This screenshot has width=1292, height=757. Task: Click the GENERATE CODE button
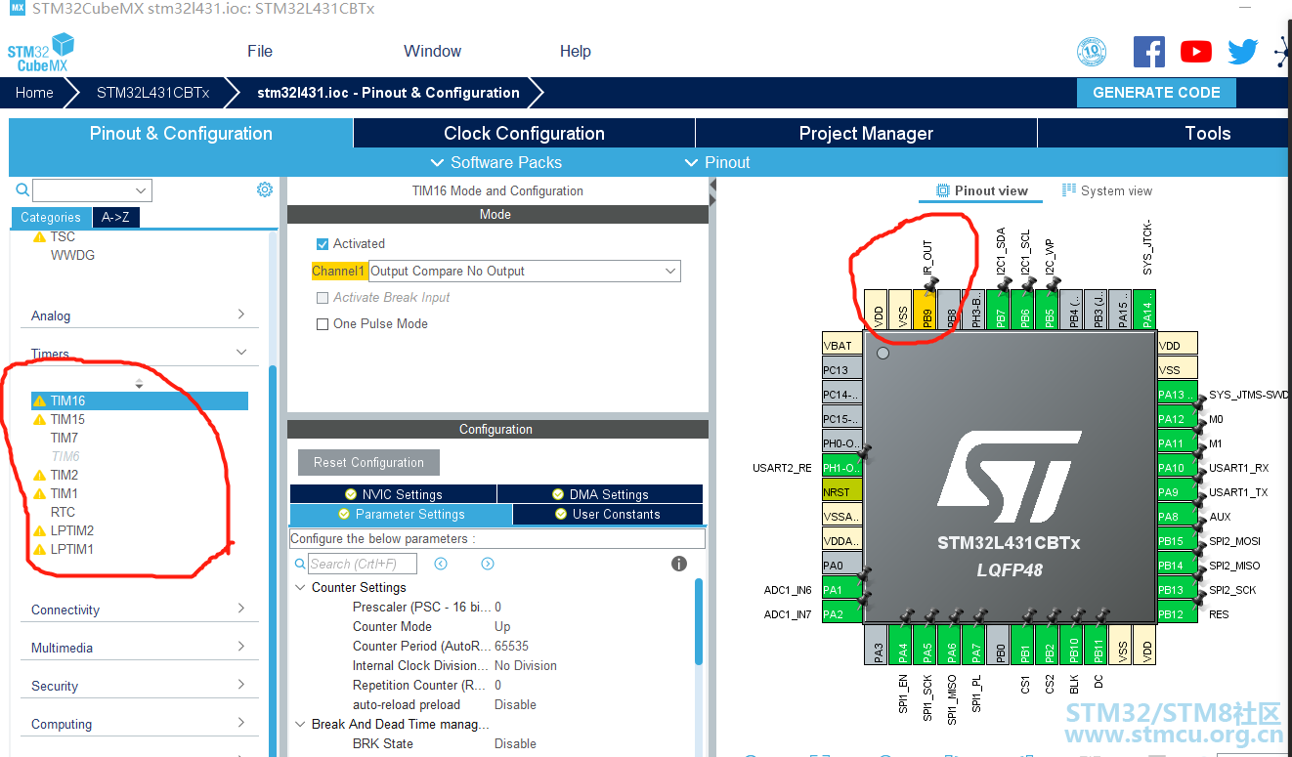pos(1156,93)
